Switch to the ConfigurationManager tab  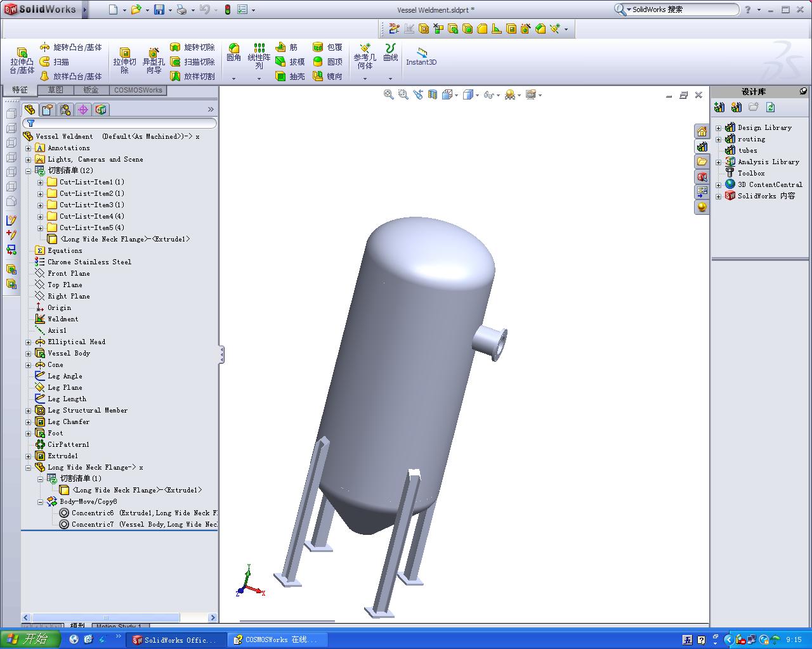click(65, 110)
